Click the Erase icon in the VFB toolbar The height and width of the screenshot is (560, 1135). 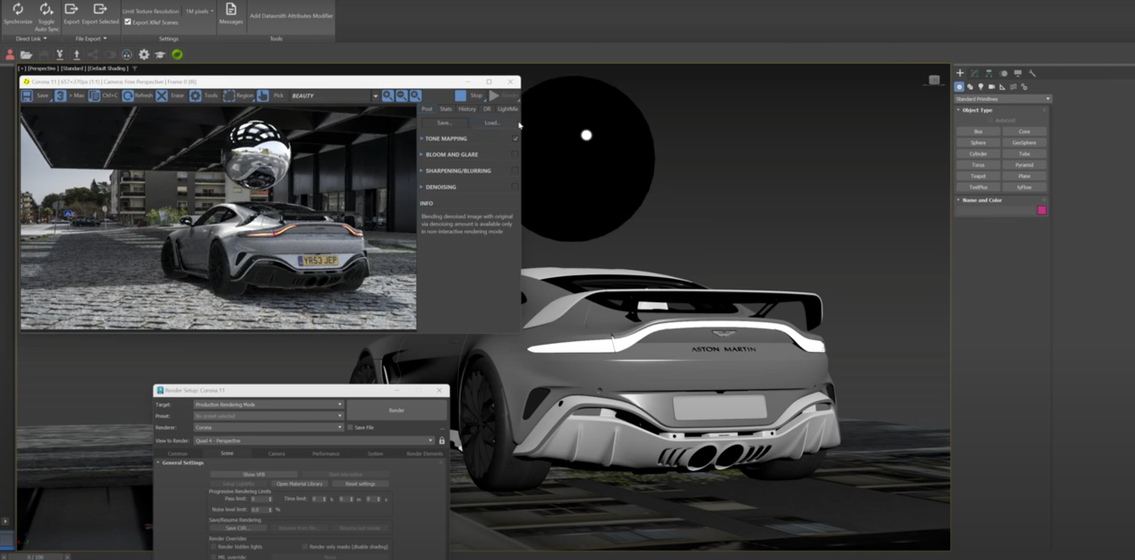point(163,96)
